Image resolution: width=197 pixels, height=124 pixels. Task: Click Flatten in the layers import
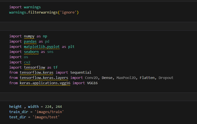tap(148, 78)
